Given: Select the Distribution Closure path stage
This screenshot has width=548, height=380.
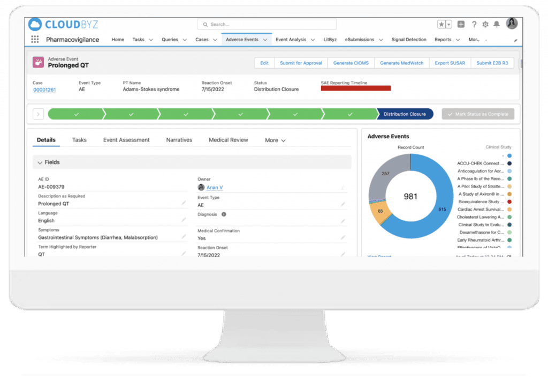Looking at the screenshot, I should (x=405, y=114).
